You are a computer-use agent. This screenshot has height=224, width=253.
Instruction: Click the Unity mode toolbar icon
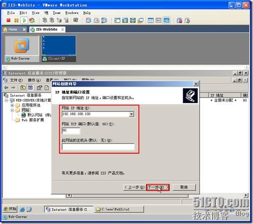[x=140, y=20]
